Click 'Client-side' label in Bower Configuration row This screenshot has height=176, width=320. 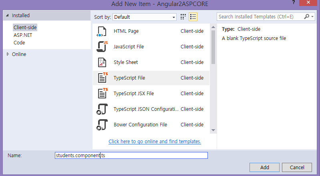pyautogui.click(x=192, y=125)
